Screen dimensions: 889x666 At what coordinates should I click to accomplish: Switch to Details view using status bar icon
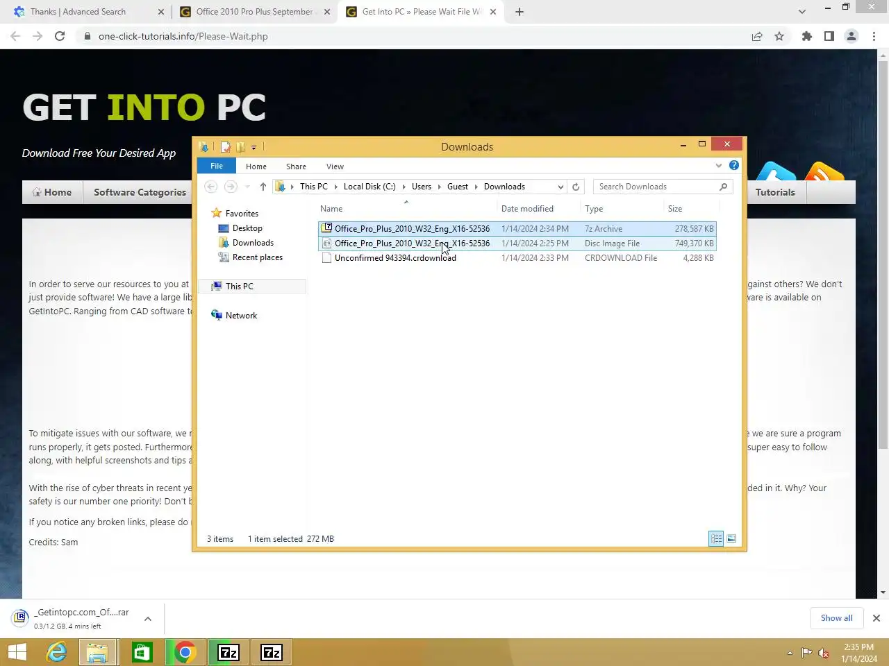pyautogui.click(x=716, y=538)
